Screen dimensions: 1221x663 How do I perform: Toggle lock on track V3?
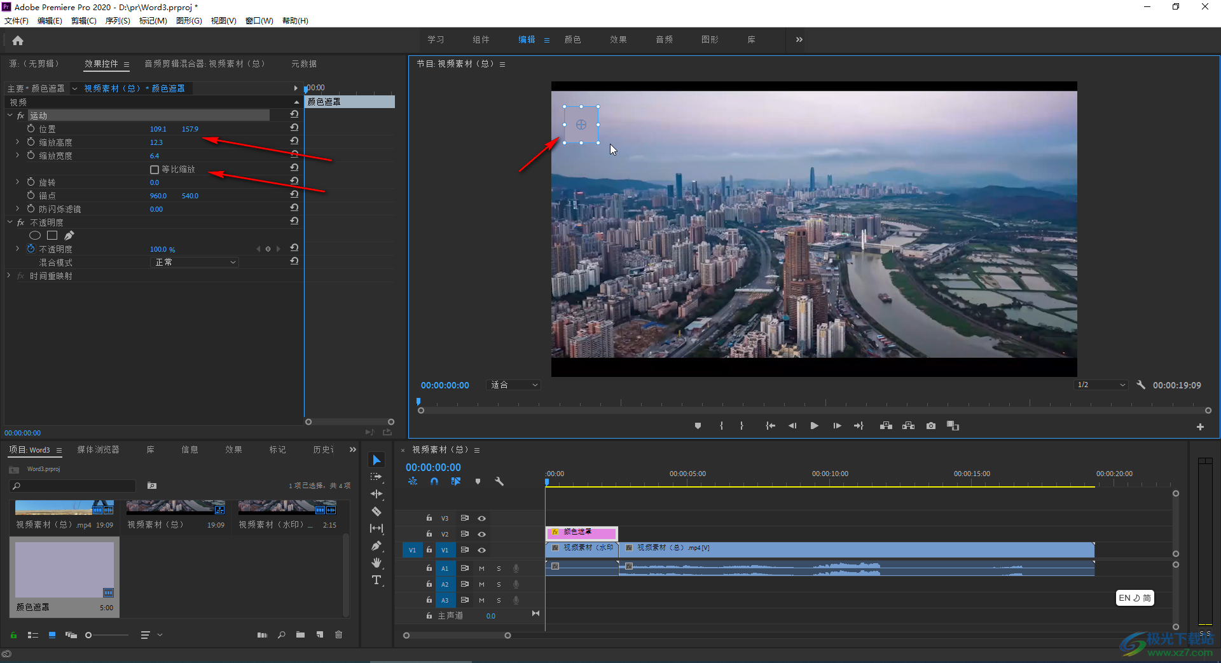pos(429,518)
